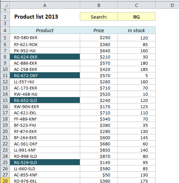Click the stock cell for AC-258-EKR showing 185
179x183 pixels.
coord(137,69)
